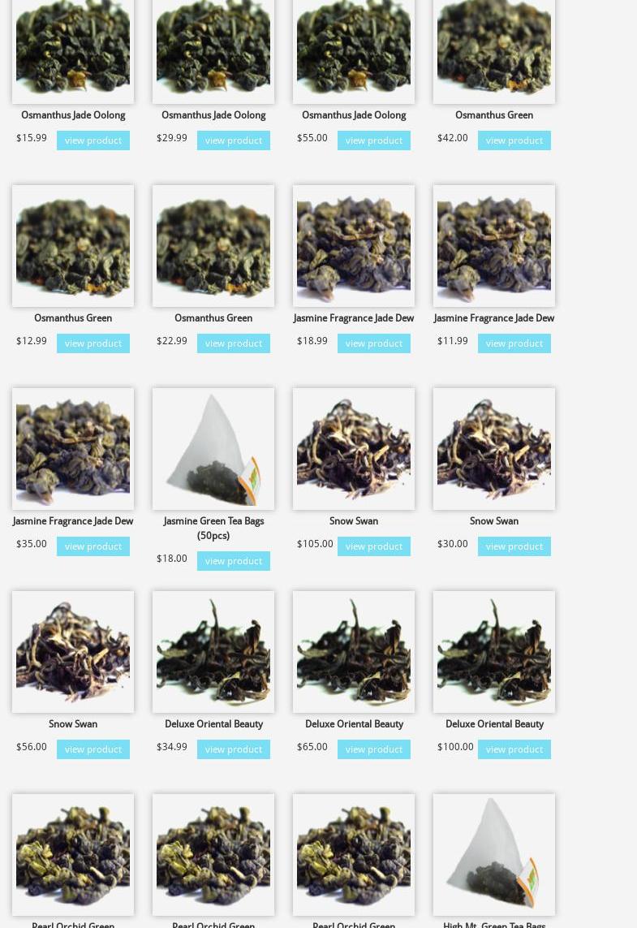This screenshot has width=637, height=928.
Task: Click the $105.00 Snow Swan product image
Action: [354, 449]
